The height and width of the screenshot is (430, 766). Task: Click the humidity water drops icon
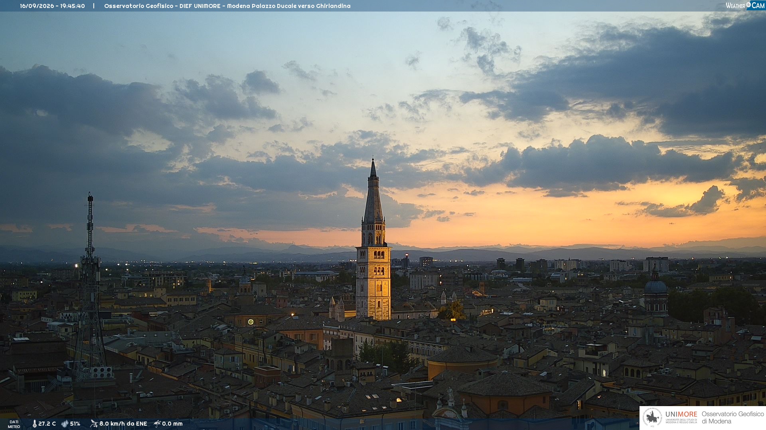(x=65, y=424)
